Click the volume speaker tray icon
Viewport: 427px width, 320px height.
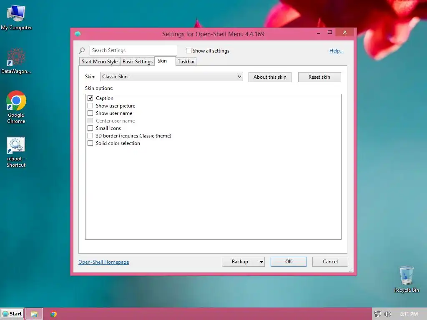[x=387, y=314]
